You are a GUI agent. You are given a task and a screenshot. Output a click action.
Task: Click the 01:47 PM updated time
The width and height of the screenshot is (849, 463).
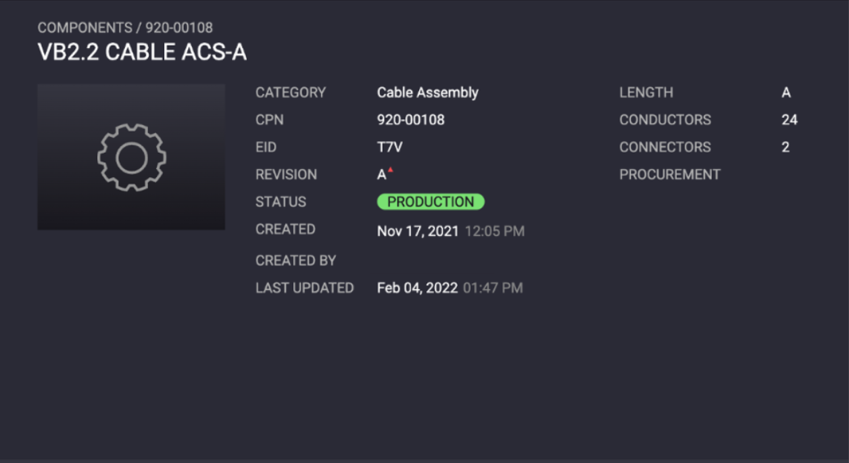[493, 288]
